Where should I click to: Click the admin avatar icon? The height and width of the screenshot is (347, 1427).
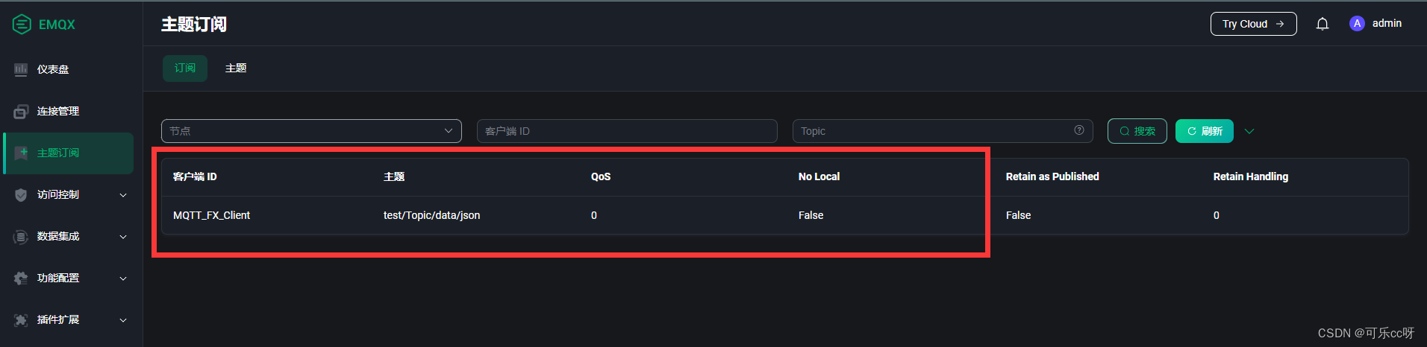pos(1357,24)
